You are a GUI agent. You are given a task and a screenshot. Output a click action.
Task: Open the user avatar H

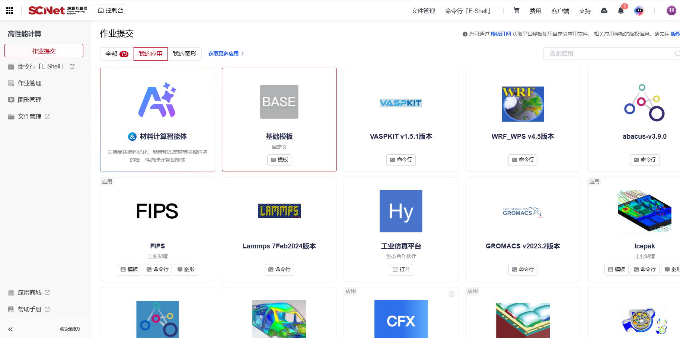tap(671, 10)
